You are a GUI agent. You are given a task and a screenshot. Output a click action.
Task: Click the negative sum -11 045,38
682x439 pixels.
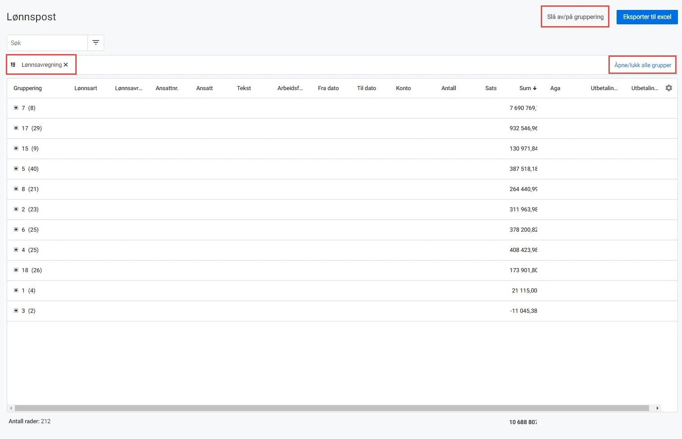coord(524,311)
